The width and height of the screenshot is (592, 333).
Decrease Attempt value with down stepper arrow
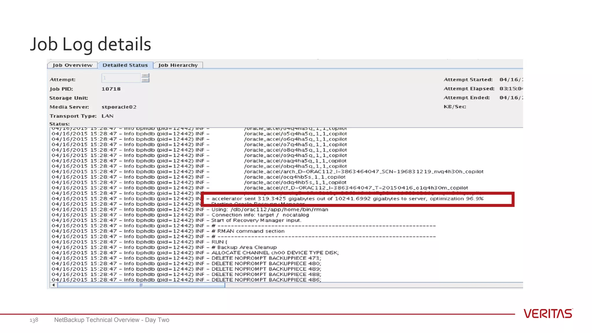click(145, 80)
